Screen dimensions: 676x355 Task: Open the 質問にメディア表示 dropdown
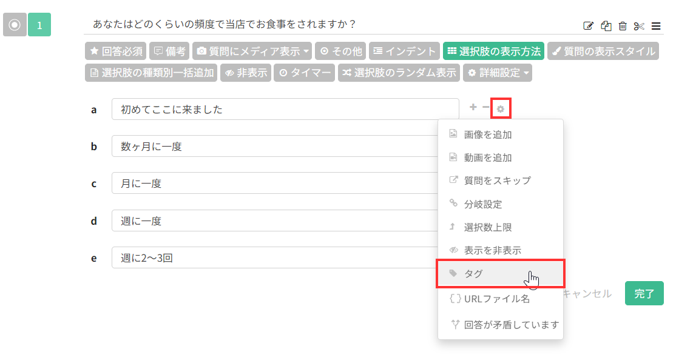point(252,51)
